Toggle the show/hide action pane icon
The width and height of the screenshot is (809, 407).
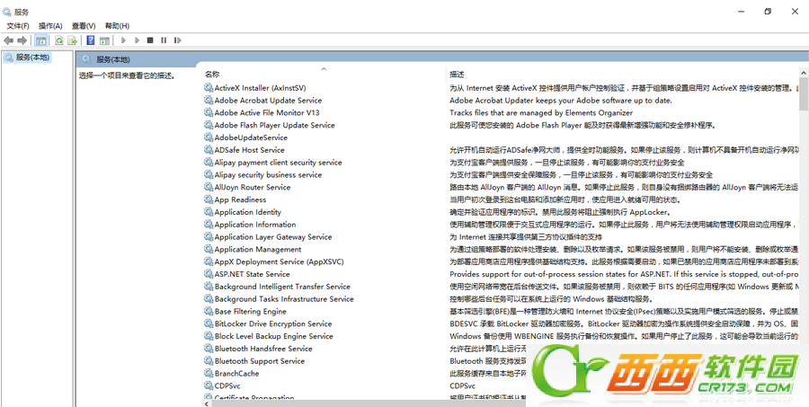click(104, 40)
